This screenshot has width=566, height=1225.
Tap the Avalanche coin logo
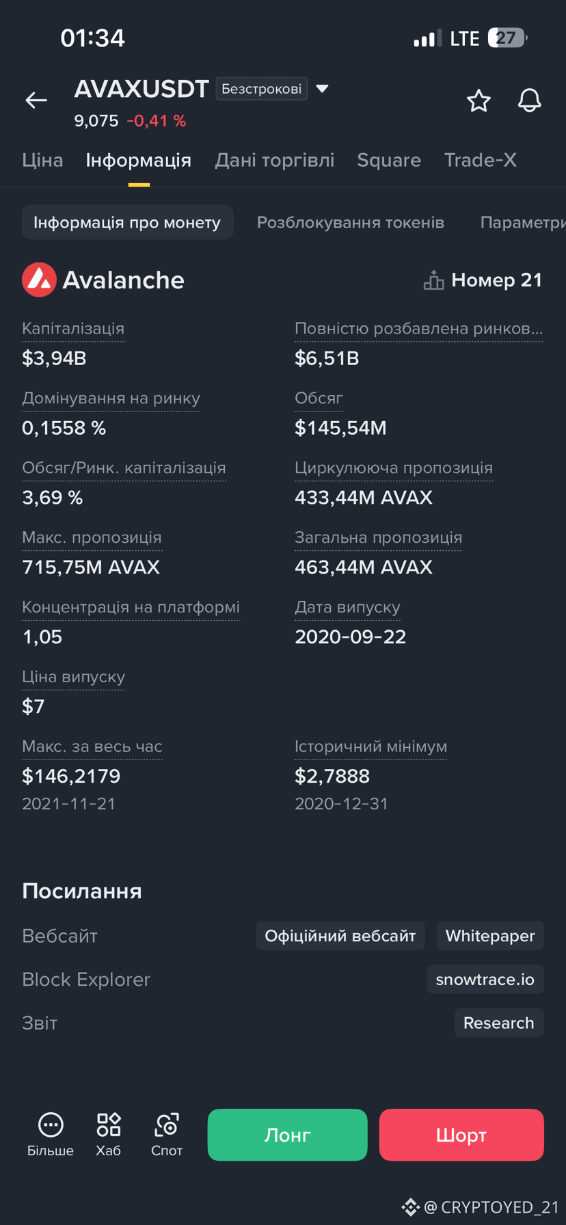pos(39,280)
